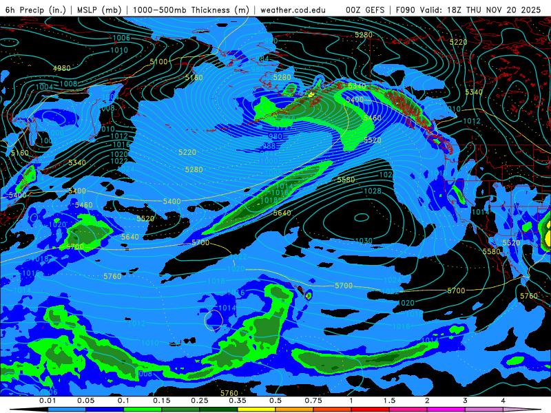The width and height of the screenshot is (551, 413).
Task: Click the '0.05' legend value
Action: [x=85, y=401]
